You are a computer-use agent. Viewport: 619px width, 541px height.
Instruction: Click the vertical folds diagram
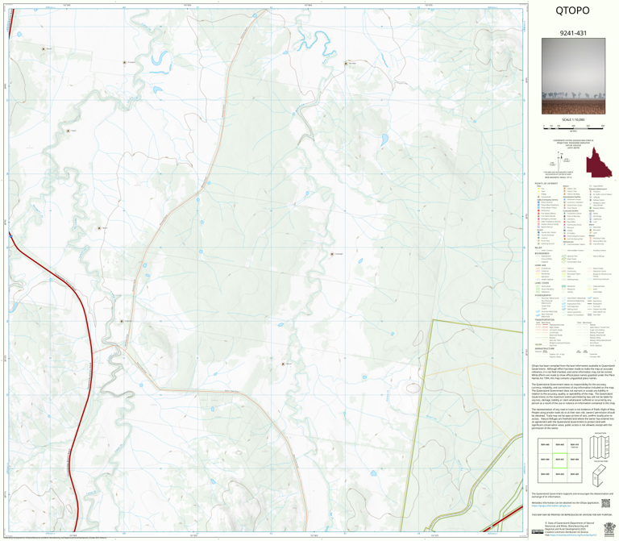click(x=600, y=447)
